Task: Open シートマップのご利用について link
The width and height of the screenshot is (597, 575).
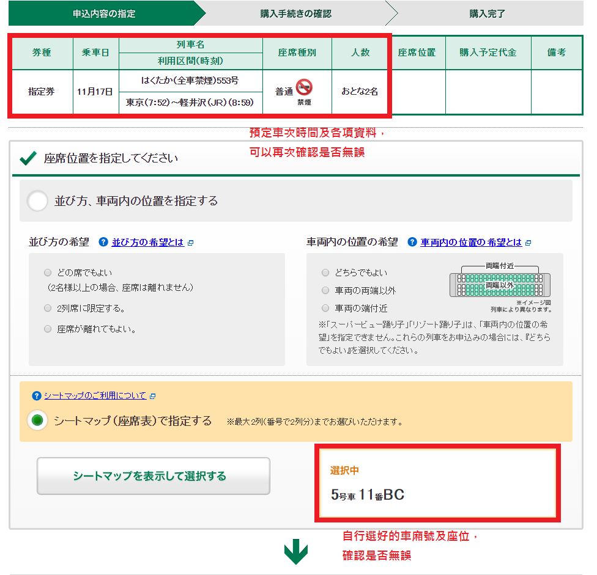Action: [x=95, y=396]
